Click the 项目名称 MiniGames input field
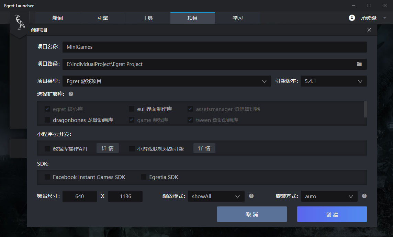This screenshot has width=393, height=237. 215,47
